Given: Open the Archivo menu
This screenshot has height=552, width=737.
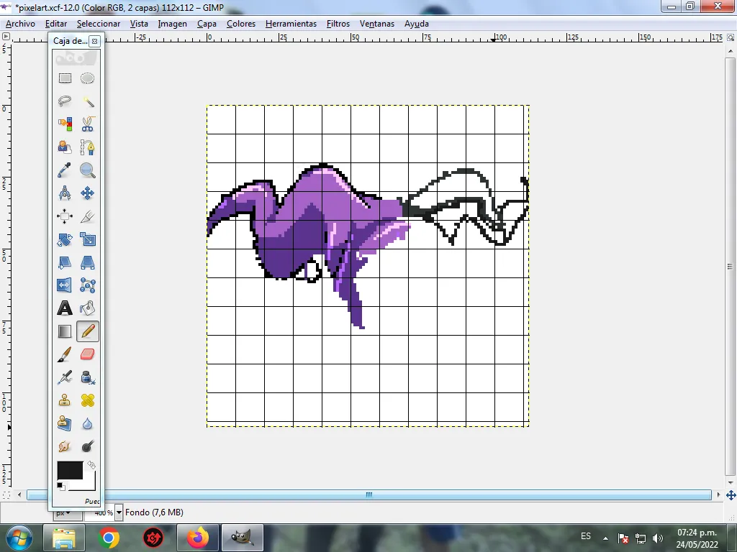Looking at the screenshot, I should pos(20,24).
